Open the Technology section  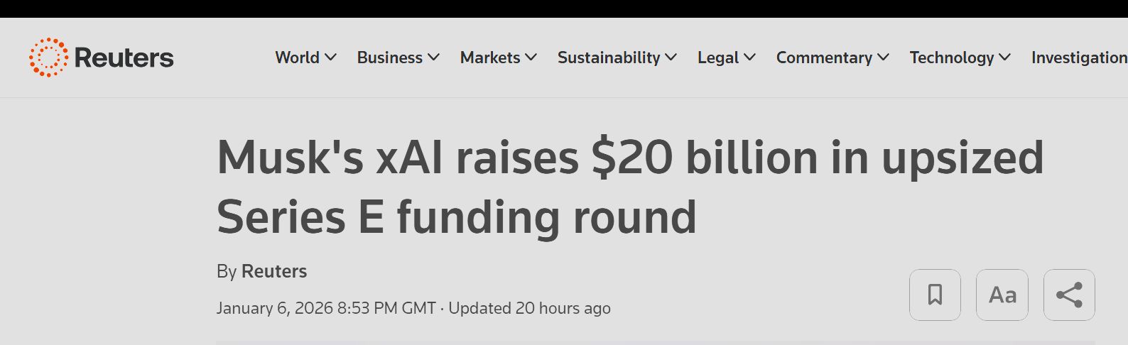point(951,57)
